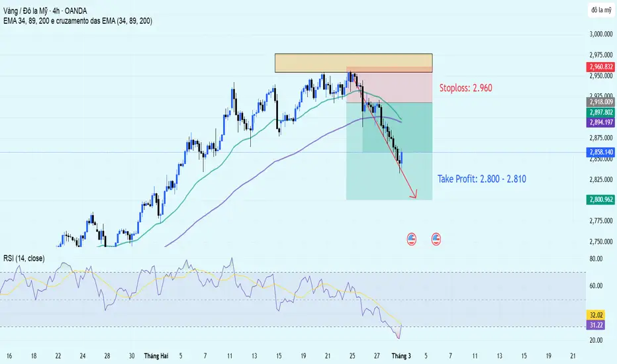Click the 2,775.000 level on price axis
Viewport: 617px width, 364px height.
[x=601, y=221]
